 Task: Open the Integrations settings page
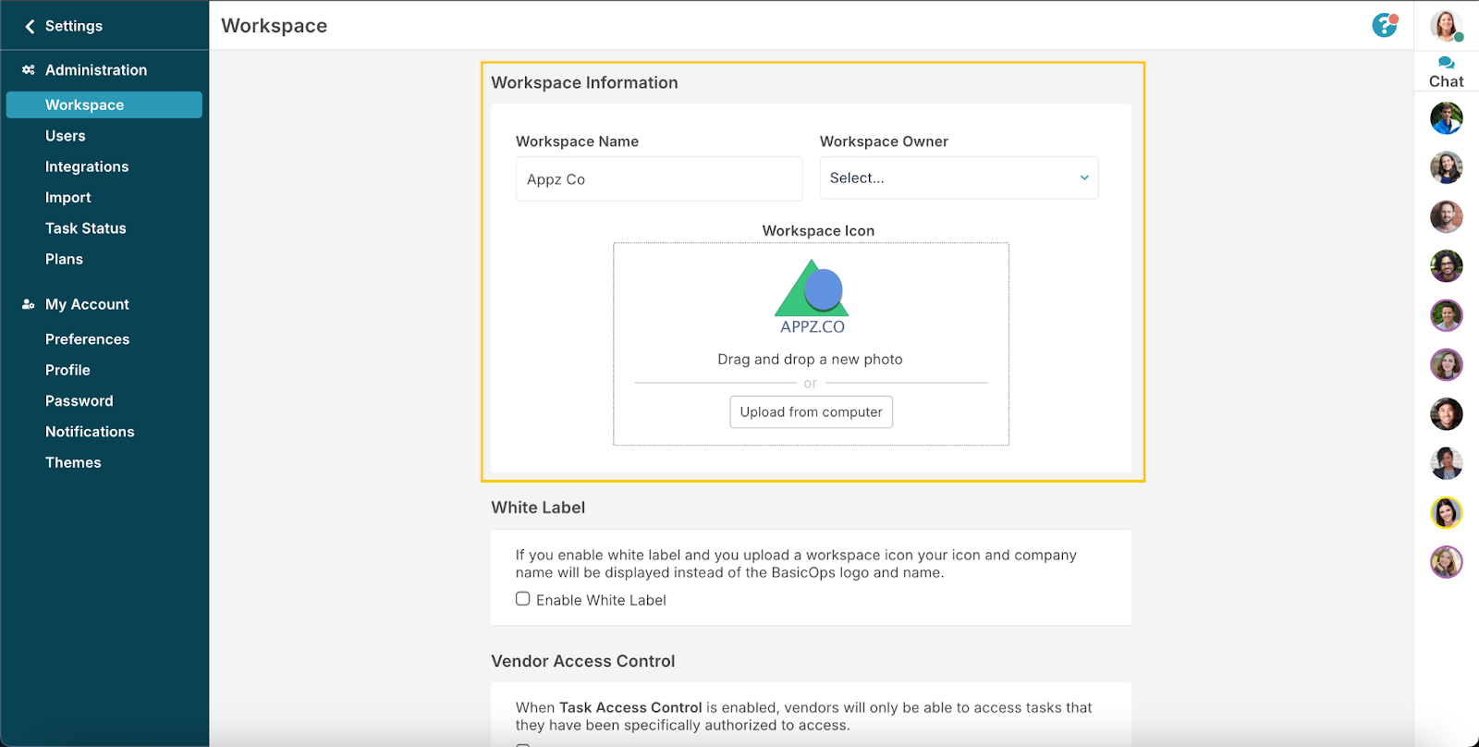pos(87,166)
